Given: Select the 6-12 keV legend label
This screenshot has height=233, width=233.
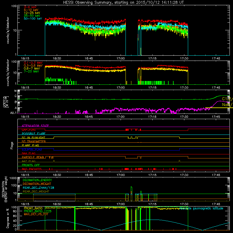Looking at the screenshot, I should click(31, 10).
